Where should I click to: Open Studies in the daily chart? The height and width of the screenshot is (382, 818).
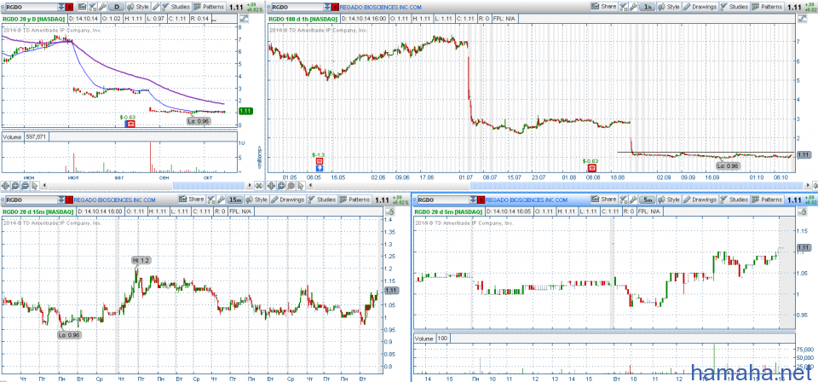click(176, 8)
